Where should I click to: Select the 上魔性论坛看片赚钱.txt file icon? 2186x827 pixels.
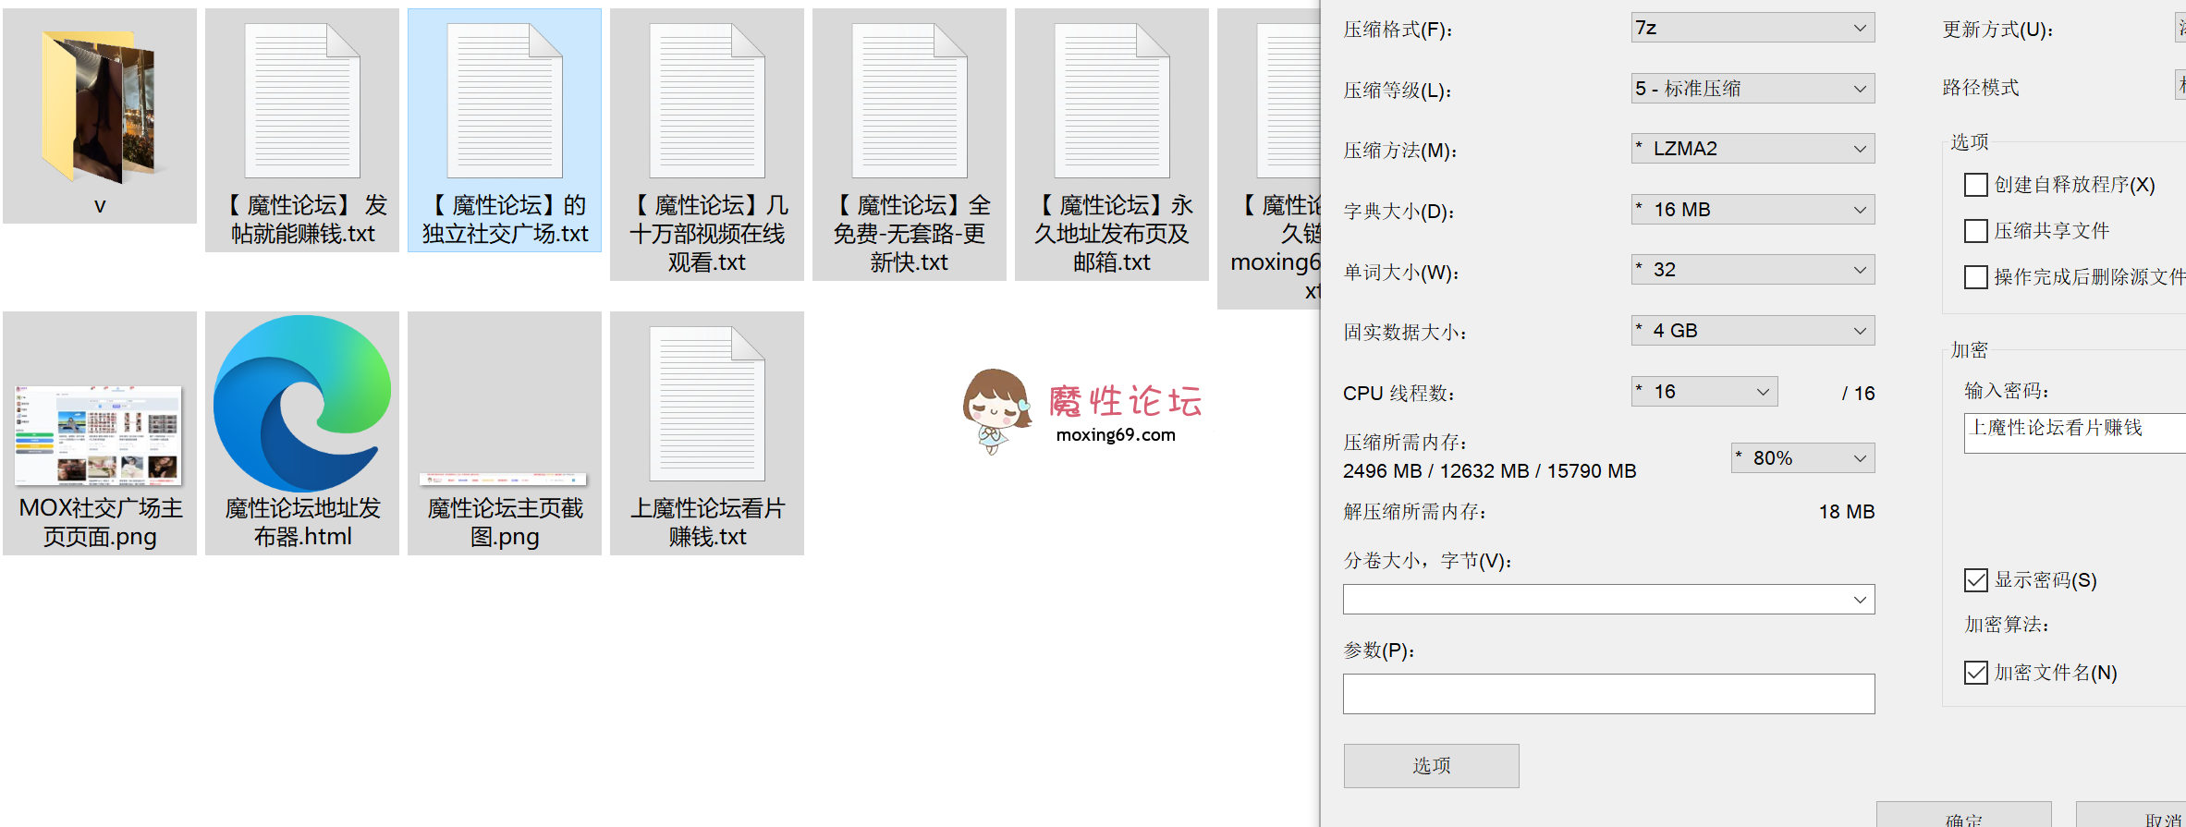coord(706,404)
